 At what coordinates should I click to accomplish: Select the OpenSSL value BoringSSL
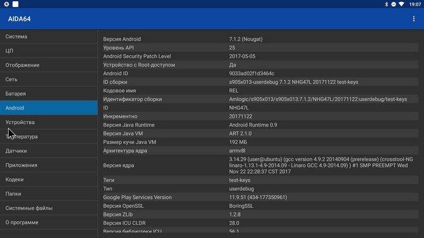(241, 206)
